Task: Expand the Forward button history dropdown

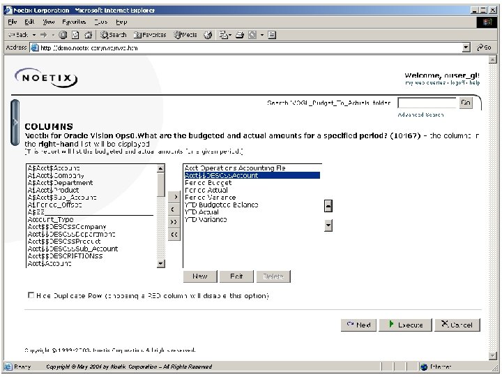Action: pos(53,35)
